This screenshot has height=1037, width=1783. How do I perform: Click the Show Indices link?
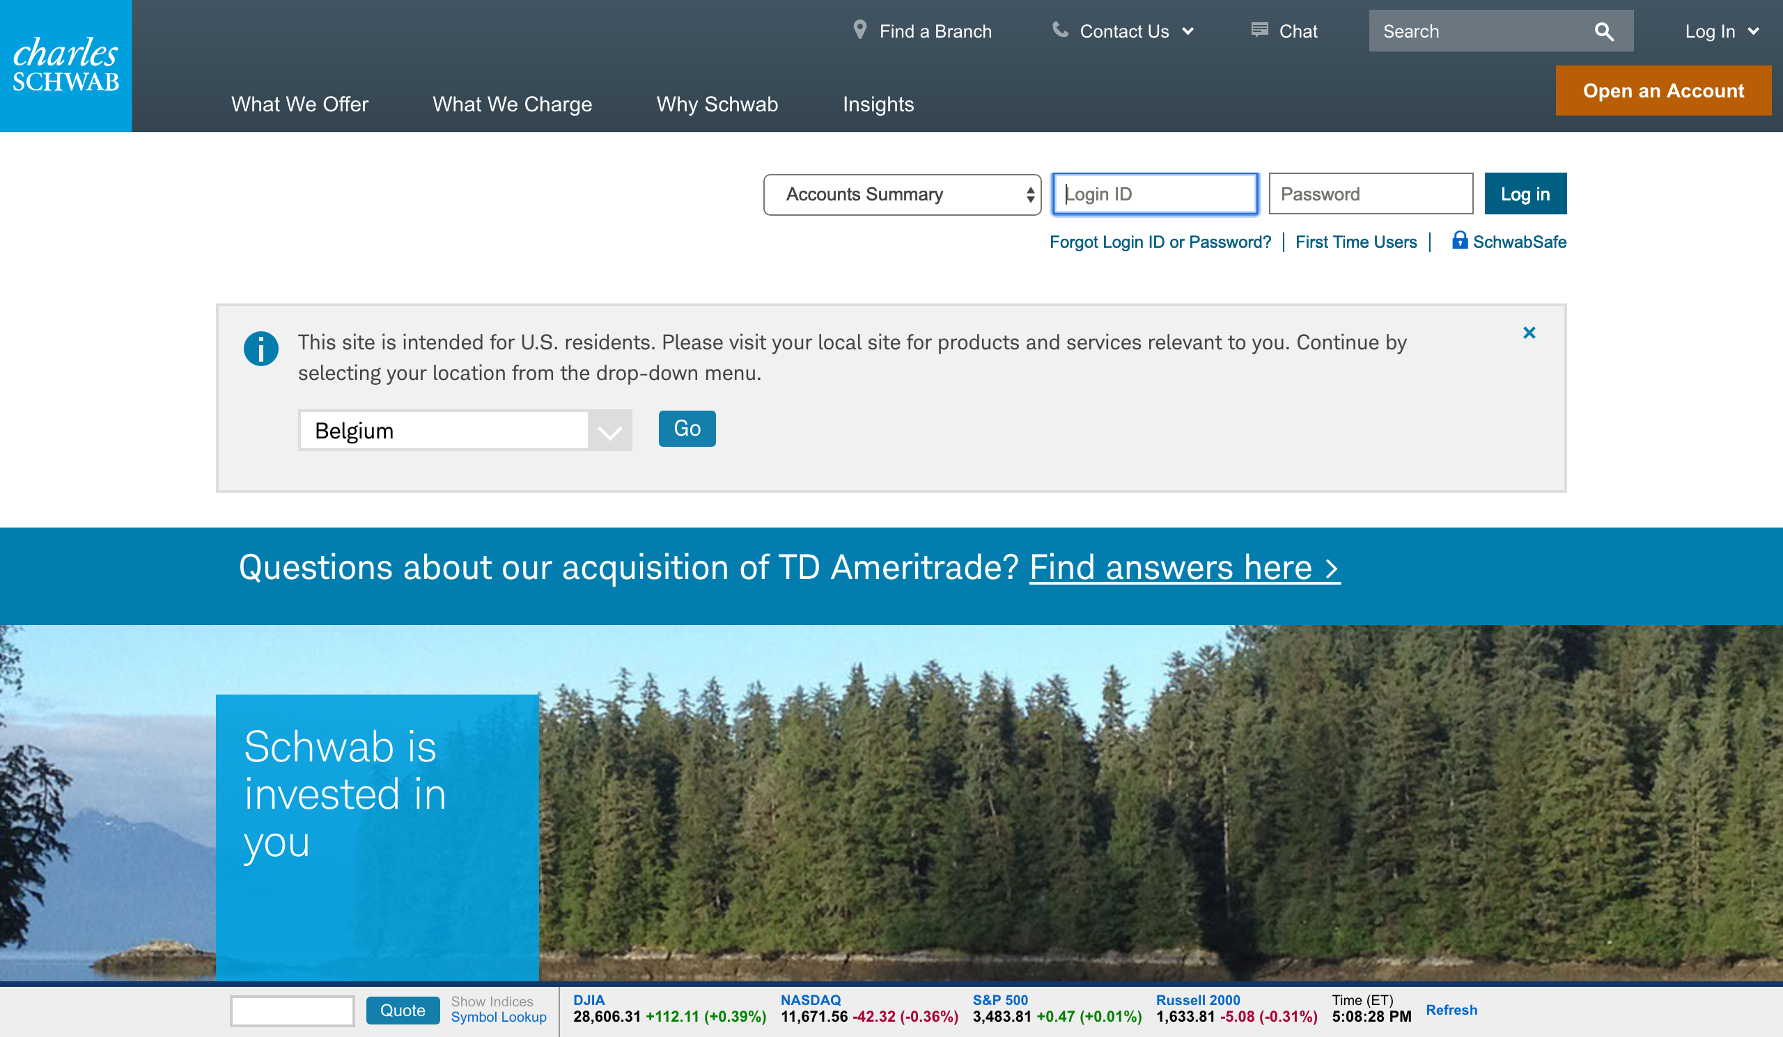(492, 1002)
